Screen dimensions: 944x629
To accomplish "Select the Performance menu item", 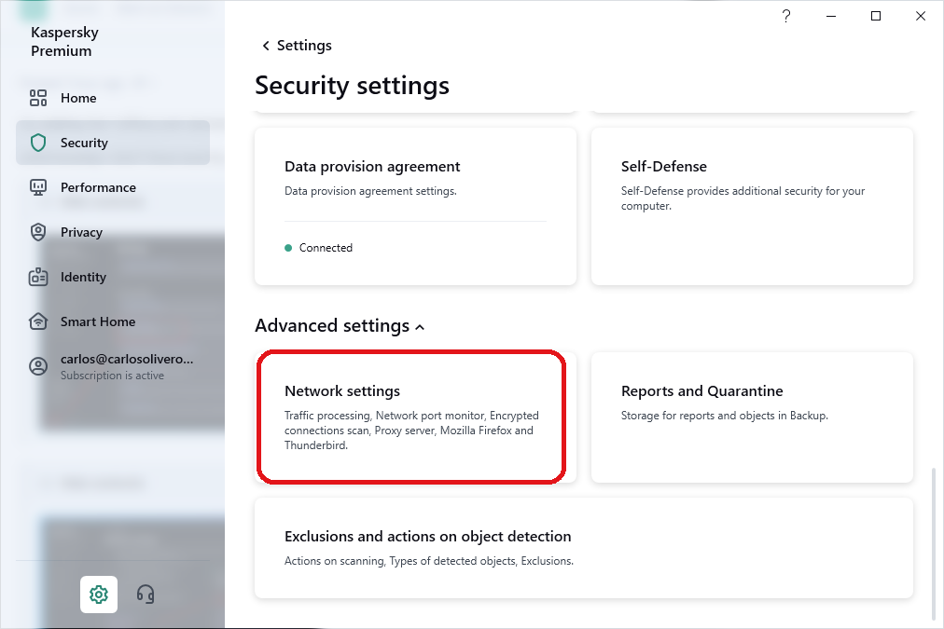I will 98,187.
